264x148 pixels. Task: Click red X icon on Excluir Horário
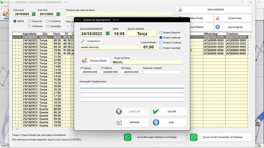217,18
